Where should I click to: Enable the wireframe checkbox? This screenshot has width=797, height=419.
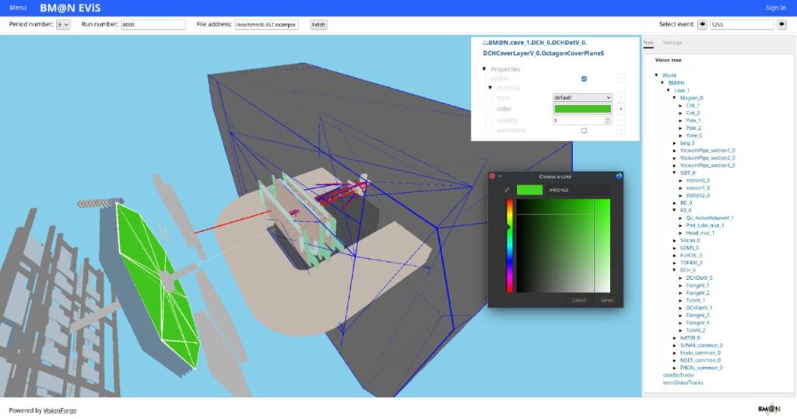[x=584, y=131]
